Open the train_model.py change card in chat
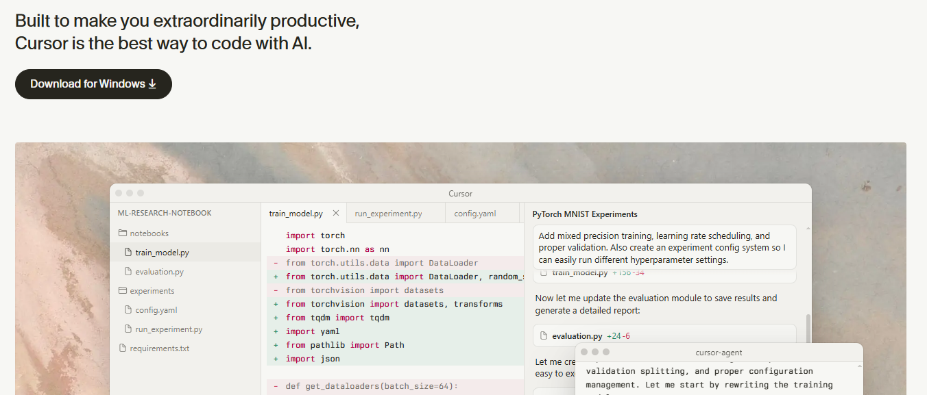This screenshot has height=395, width=927. point(664,275)
